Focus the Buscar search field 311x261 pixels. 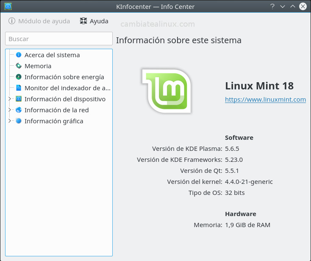click(x=59, y=39)
